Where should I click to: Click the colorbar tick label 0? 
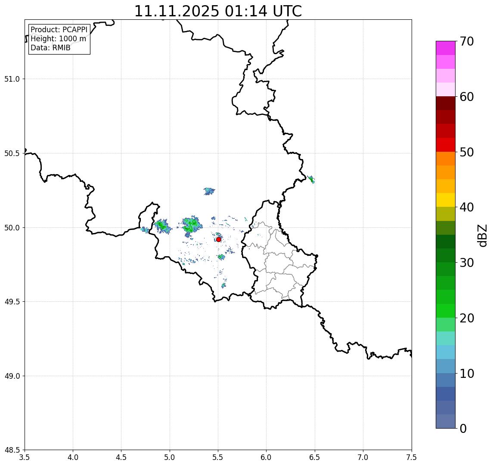(463, 428)
